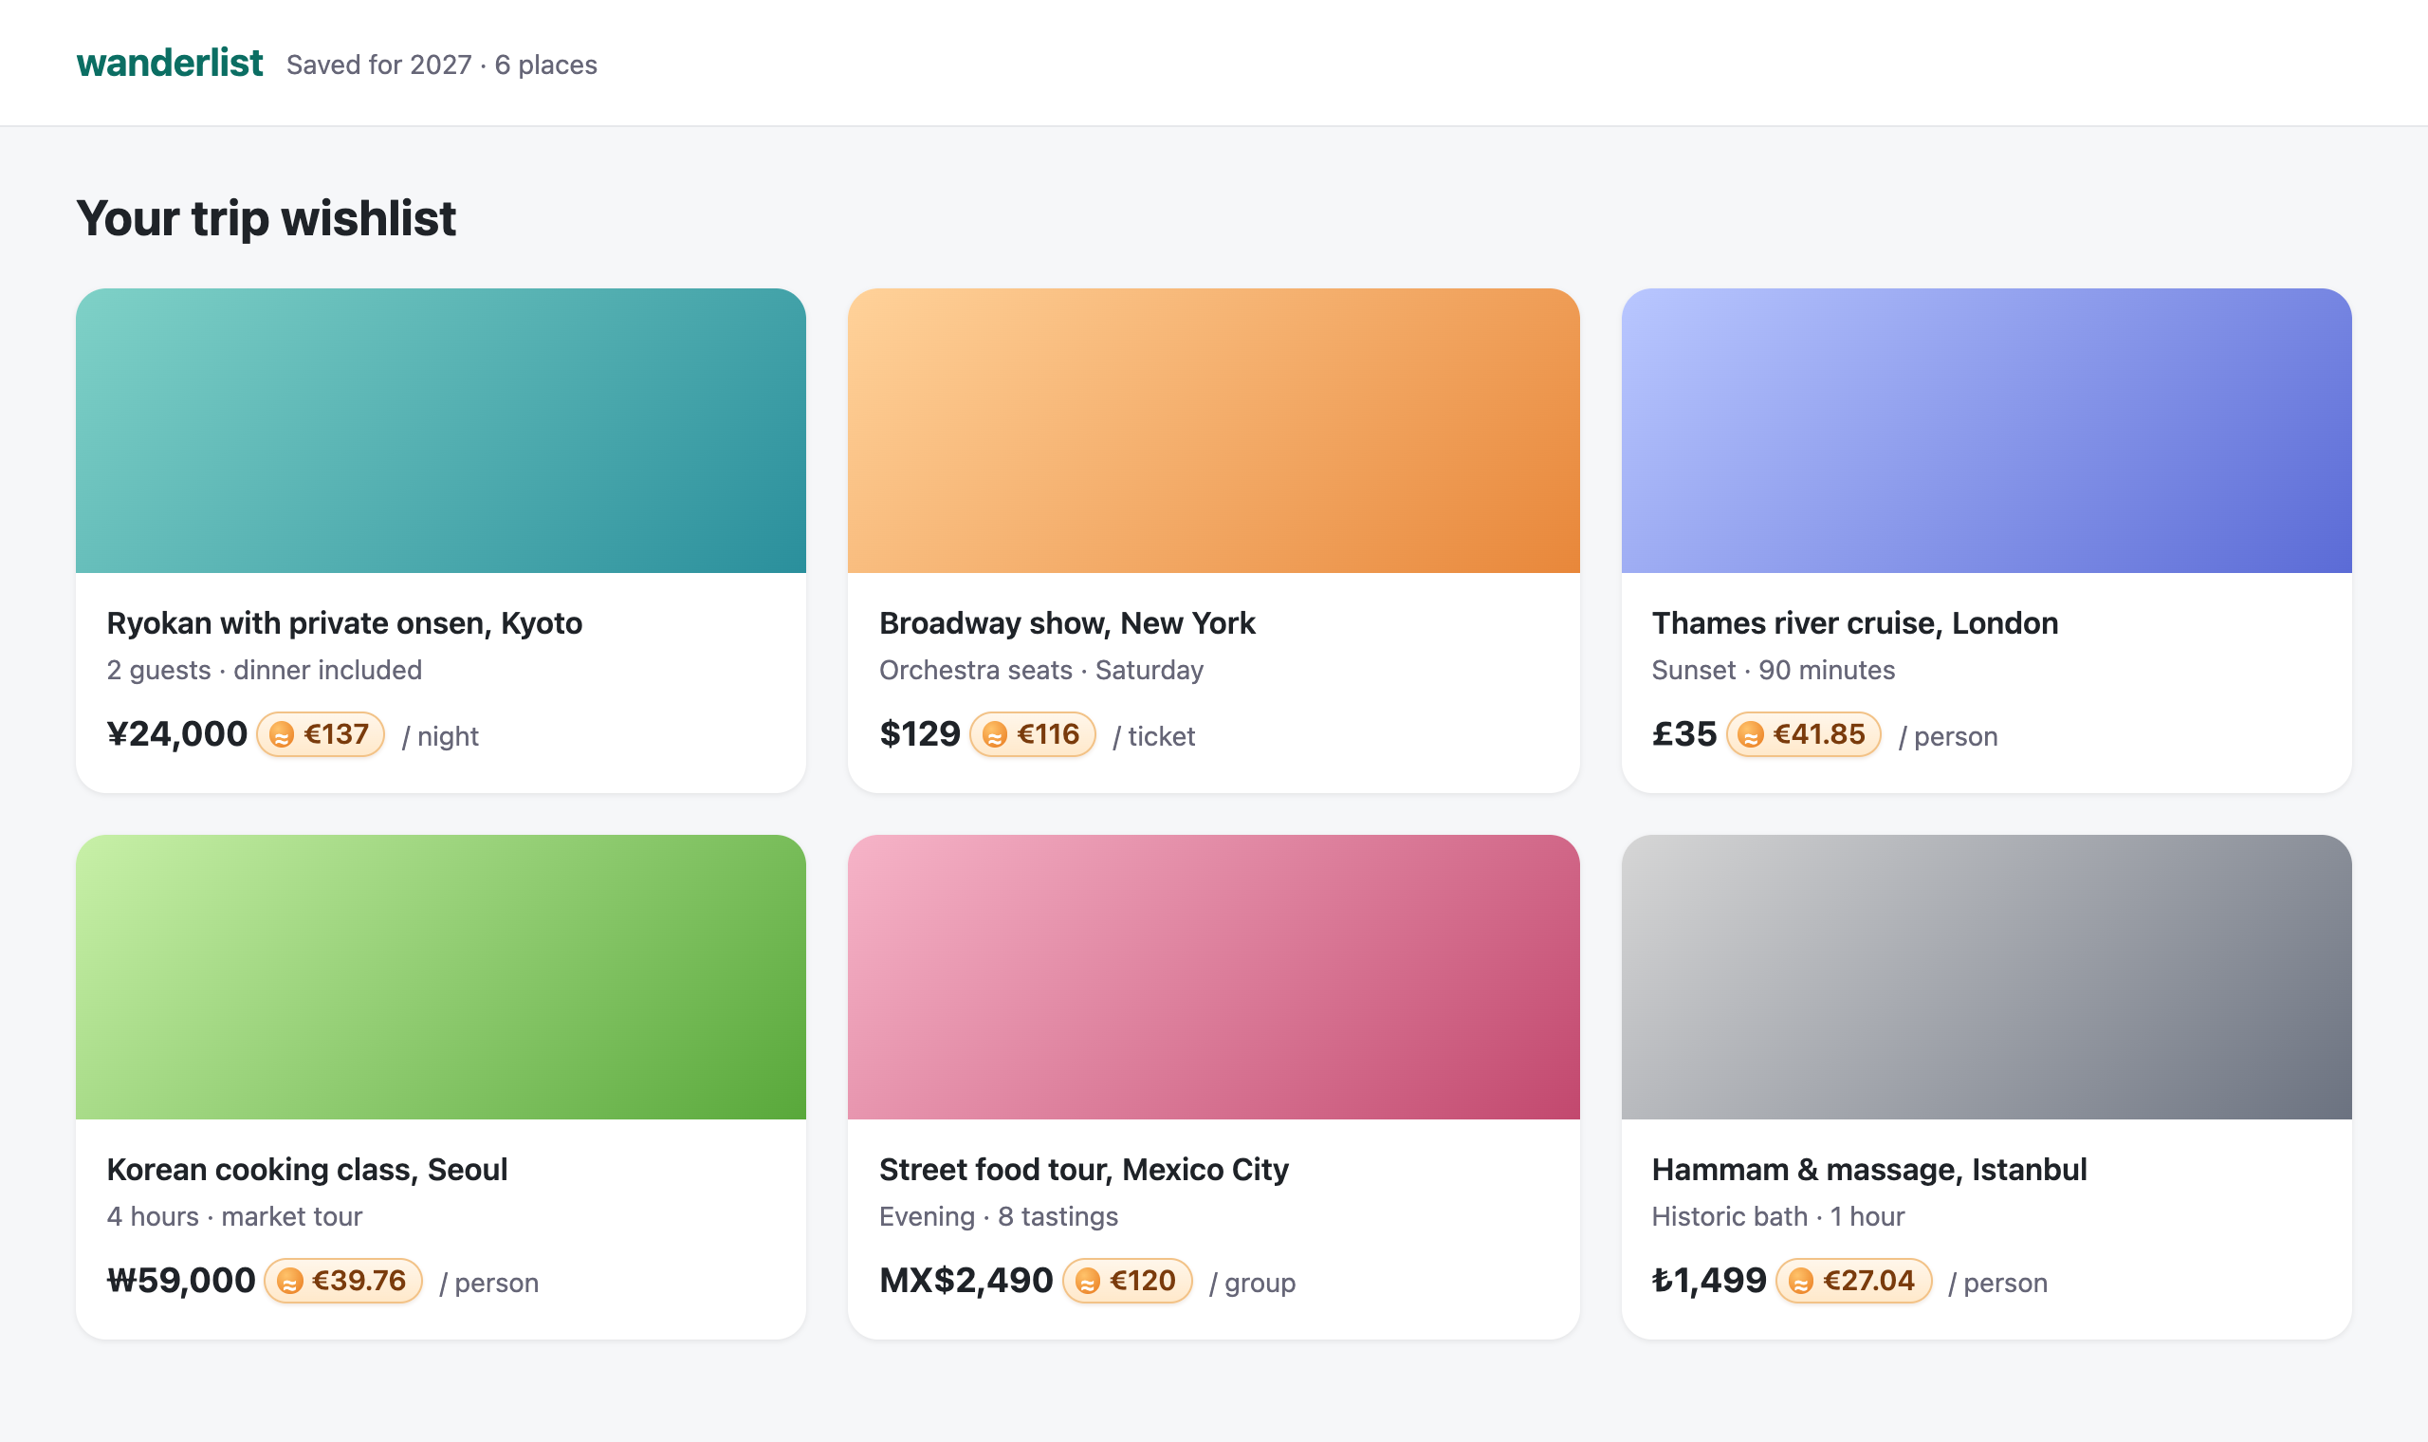Click the approximate-conversion icon beside €41.85
Image resolution: width=2428 pixels, height=1442 pixels.
[x=1751, y=735]
